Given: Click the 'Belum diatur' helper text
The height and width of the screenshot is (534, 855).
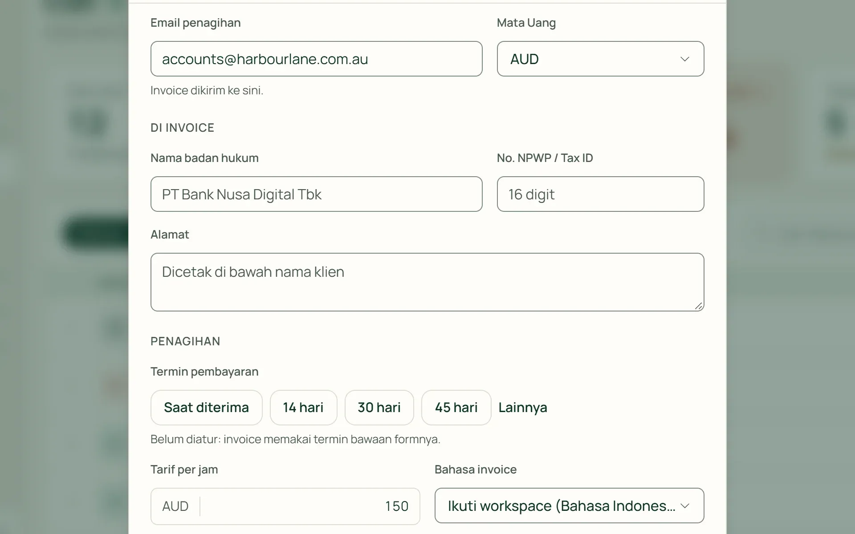Looking at the screenshot, I should tap(295, 439).
